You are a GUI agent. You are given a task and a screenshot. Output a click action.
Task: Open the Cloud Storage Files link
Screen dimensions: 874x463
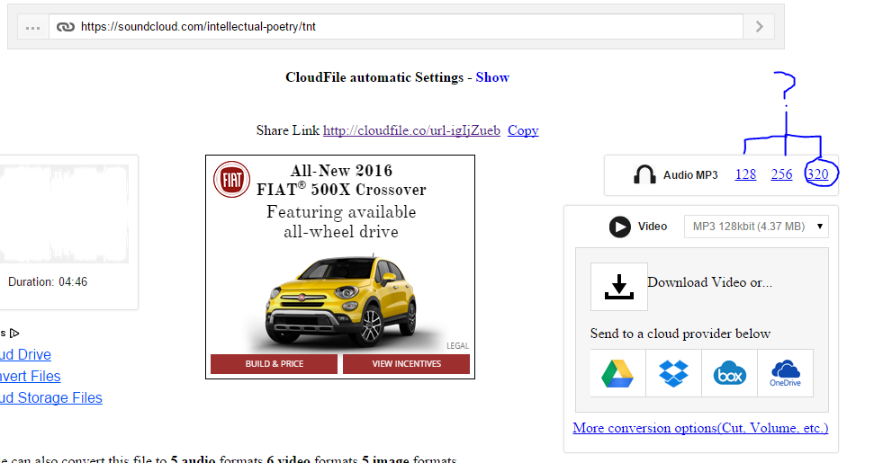pos(51,398)
